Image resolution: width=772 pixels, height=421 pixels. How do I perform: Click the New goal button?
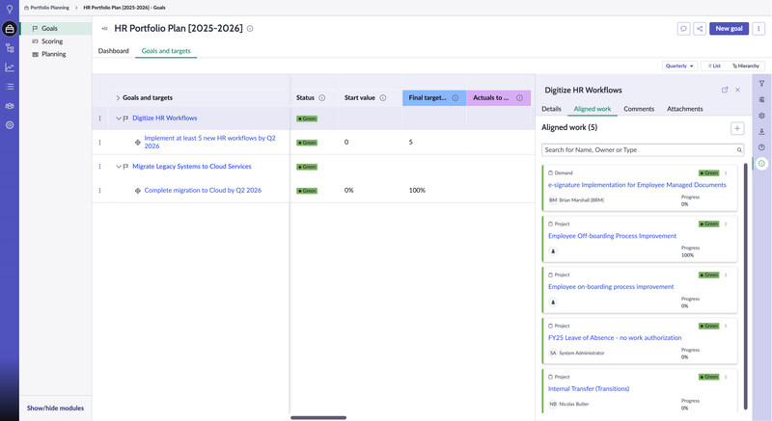[x=729, y=29]
